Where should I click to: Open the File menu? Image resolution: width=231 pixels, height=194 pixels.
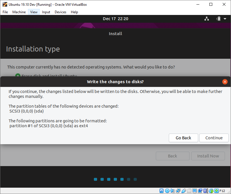point(5,12)
